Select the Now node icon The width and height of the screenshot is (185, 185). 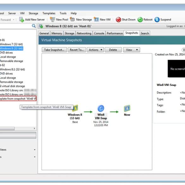(x=127, y=108)
